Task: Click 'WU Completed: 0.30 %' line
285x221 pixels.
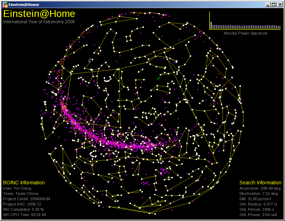Action: [x=23, y=209]
